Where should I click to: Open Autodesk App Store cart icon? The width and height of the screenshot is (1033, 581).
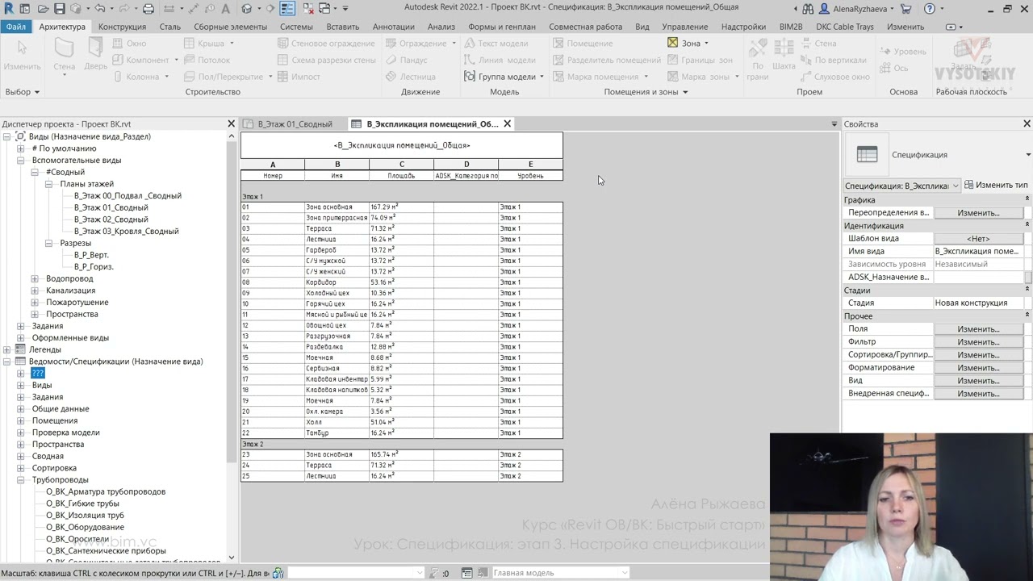pos(906,9)
